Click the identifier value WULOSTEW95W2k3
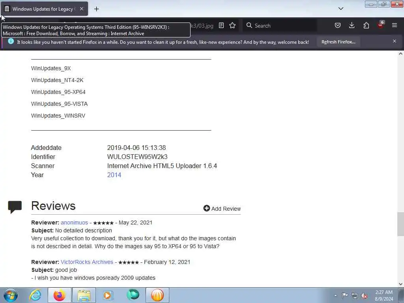The width and height of the screenshot is (404, 303). click(137, 157)
